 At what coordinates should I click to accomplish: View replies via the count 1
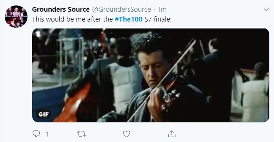click(47, 134)
